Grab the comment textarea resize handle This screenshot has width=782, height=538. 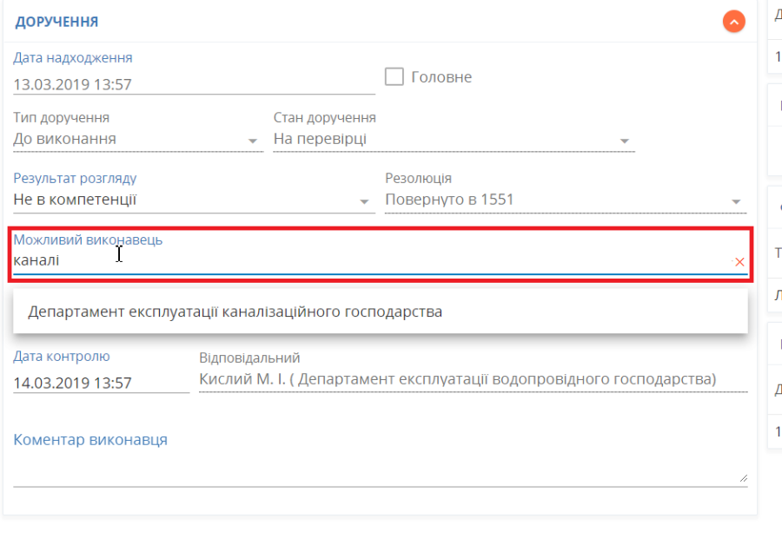coord(743,478)
